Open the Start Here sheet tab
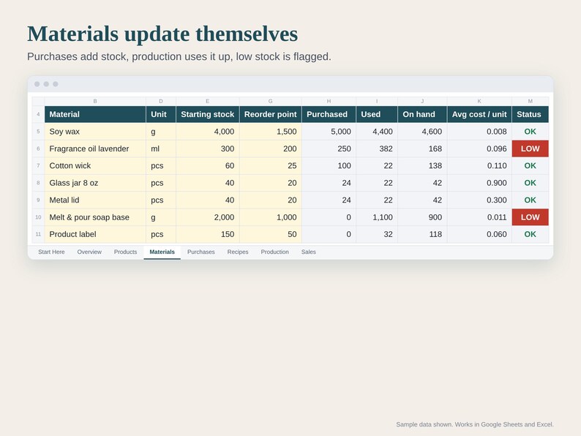The width and height of the screenshot is (581, 436). [x=51, y=252]
